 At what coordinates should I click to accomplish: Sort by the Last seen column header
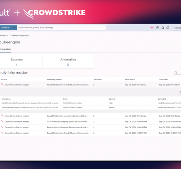coord(163,79)
